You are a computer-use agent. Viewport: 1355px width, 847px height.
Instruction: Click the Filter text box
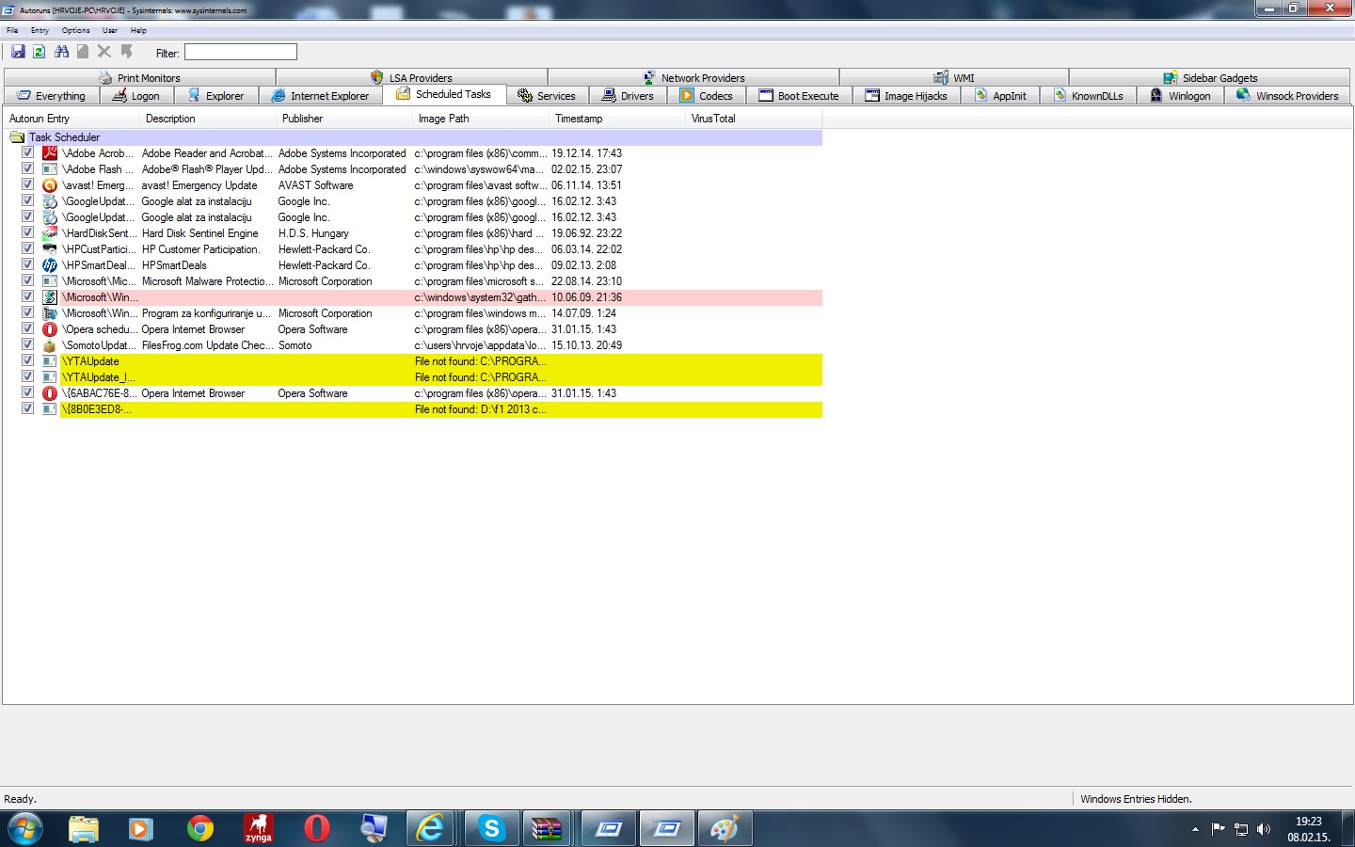(241, 52)
